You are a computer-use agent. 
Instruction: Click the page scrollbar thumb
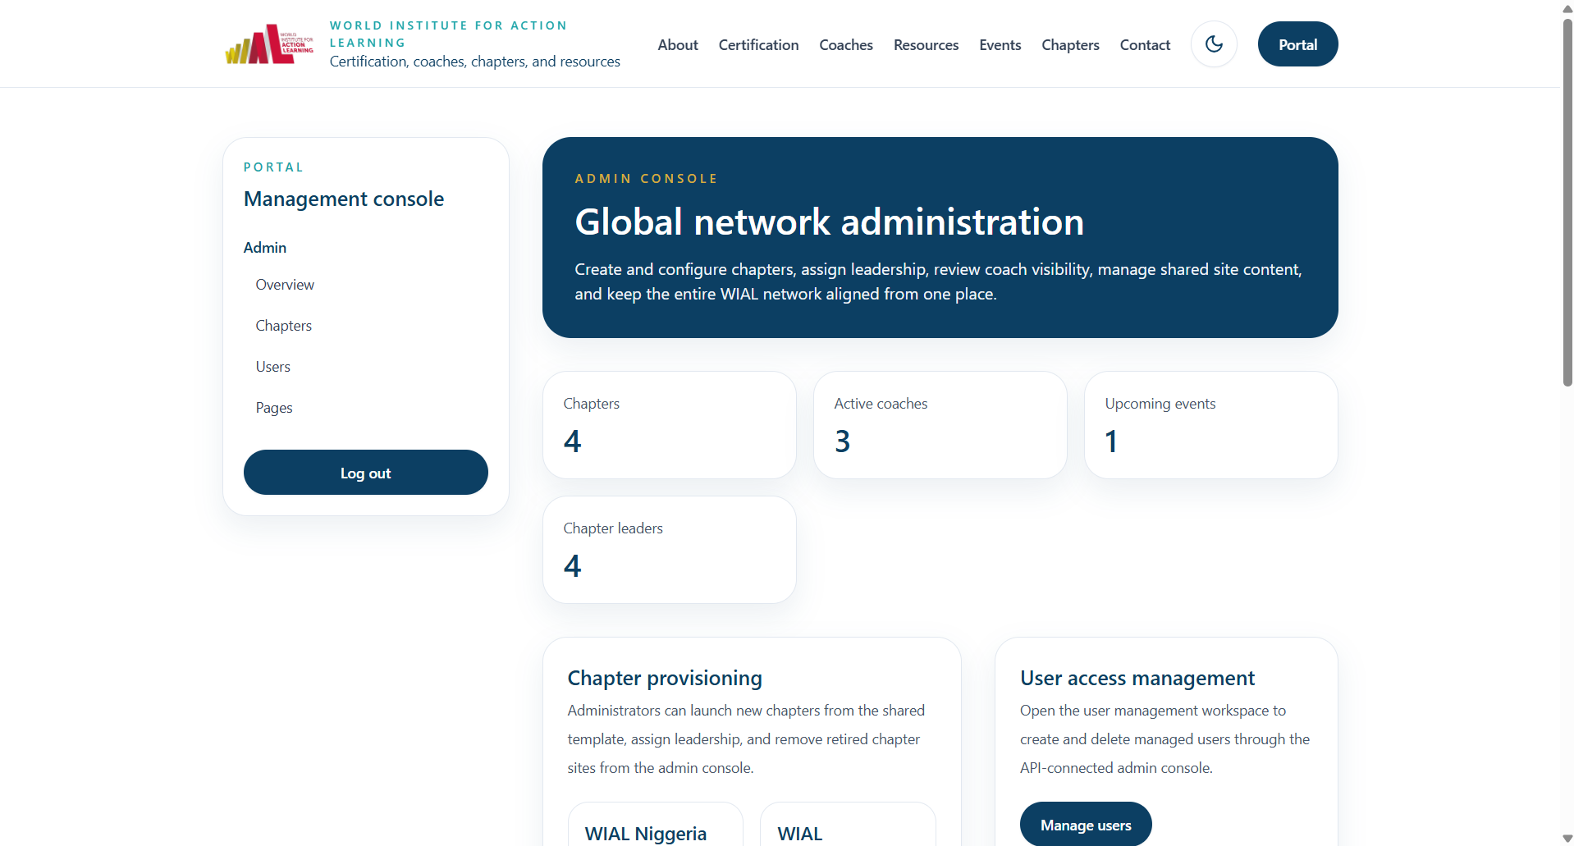click(1567, 201)
